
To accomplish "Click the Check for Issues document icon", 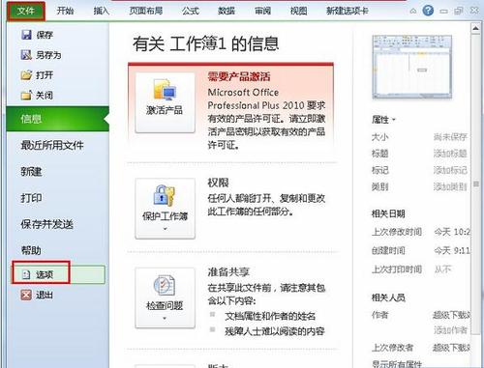I will tap(165, 285).
